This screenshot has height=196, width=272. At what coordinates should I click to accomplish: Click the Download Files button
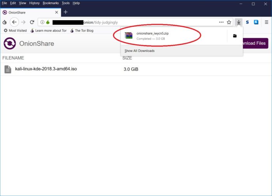[255, 43]
